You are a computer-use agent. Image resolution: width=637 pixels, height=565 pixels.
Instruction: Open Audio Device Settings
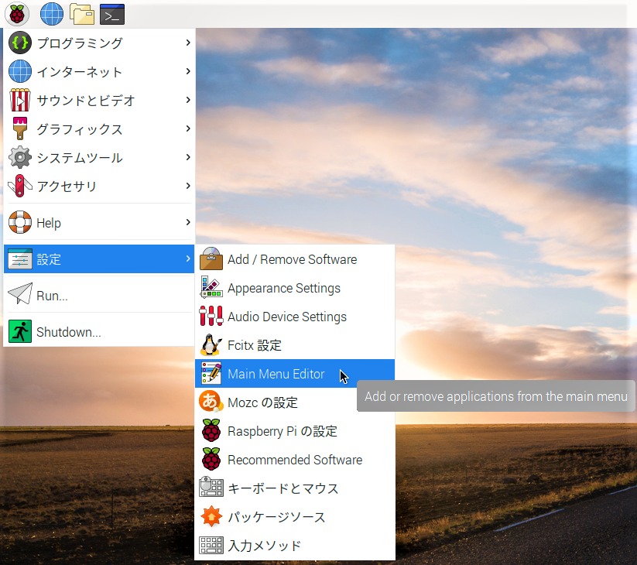point(295,316)
